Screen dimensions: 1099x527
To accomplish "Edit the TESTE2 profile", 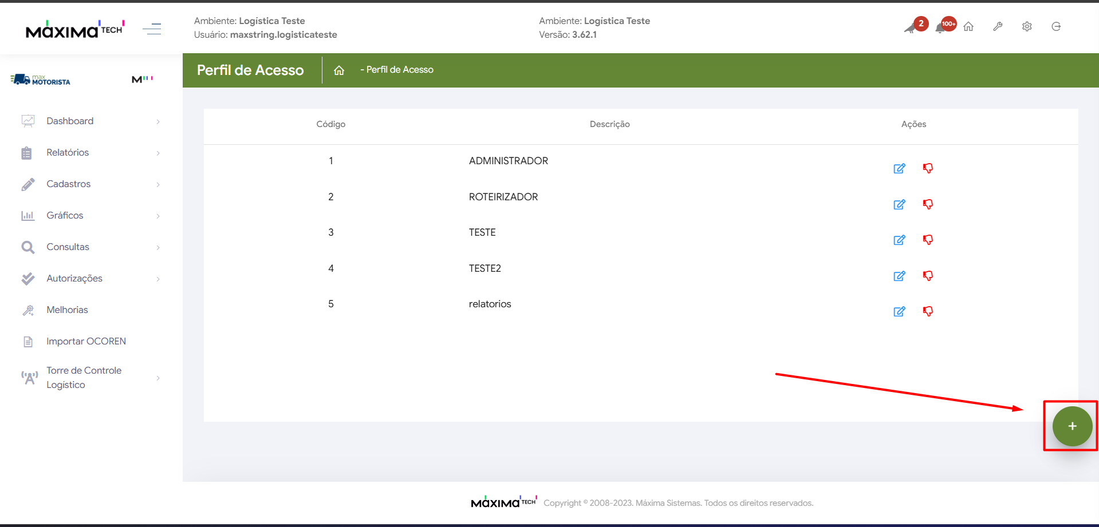I will point(900,276).
